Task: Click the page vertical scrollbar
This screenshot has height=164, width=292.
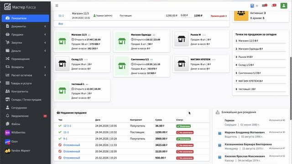Action: [x=291, y=88]
